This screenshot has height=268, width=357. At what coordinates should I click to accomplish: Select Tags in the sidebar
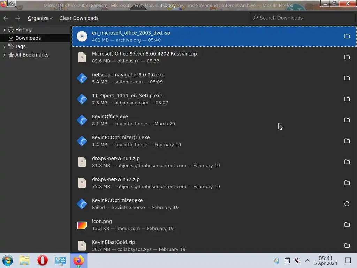click(x=20, y=46)
